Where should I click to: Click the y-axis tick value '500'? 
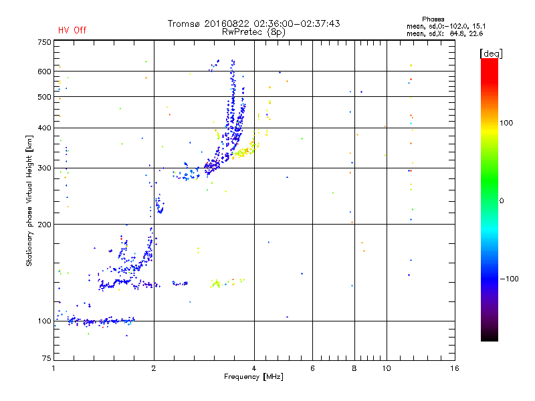tap(45, 97)
